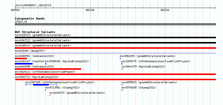Image resolution: width=223 pixels, height=105 pixels.
Task: Click the nsv4190070 (gnomADStructuralVariants) label
Action: click(x=77, y=93)
